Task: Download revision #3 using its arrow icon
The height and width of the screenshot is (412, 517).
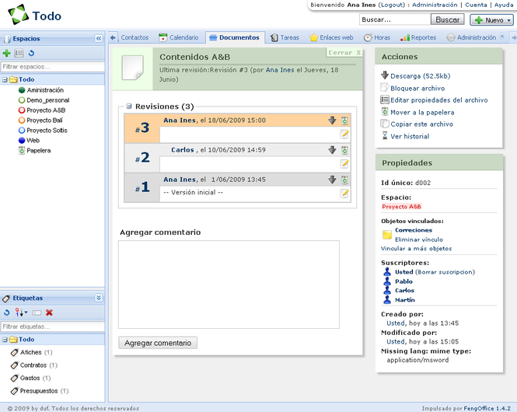Action: (332, 120)
